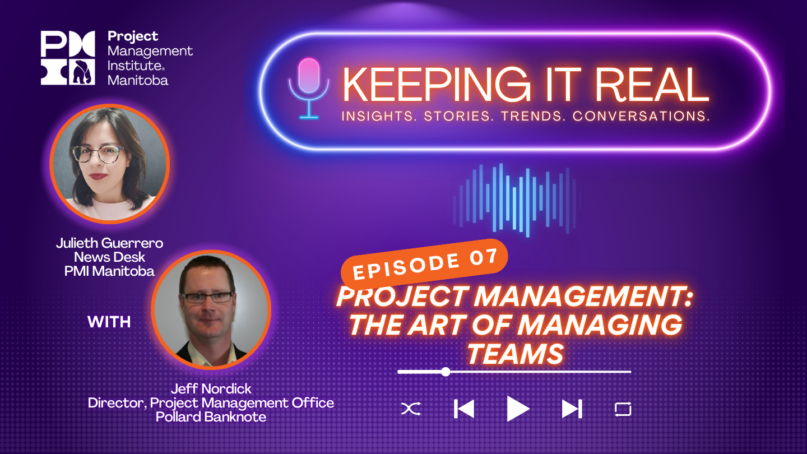
Task: Click the Julieth Guerrero name caption
Action: pyautogui.click(x=109, y=243)
